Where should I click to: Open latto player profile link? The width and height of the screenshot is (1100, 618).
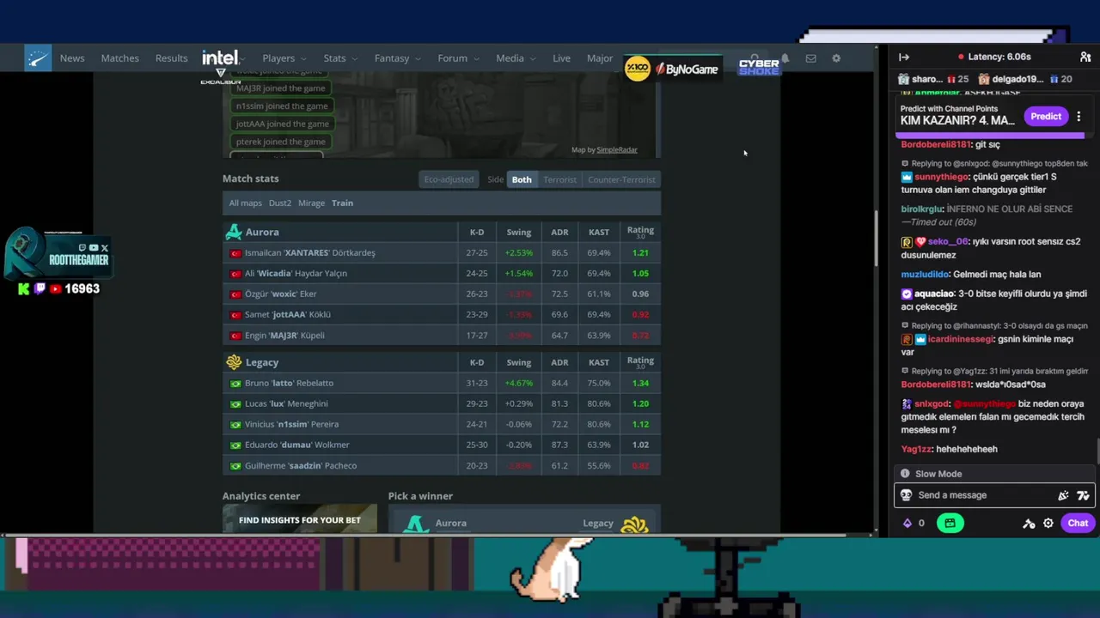tap(289, 384)
